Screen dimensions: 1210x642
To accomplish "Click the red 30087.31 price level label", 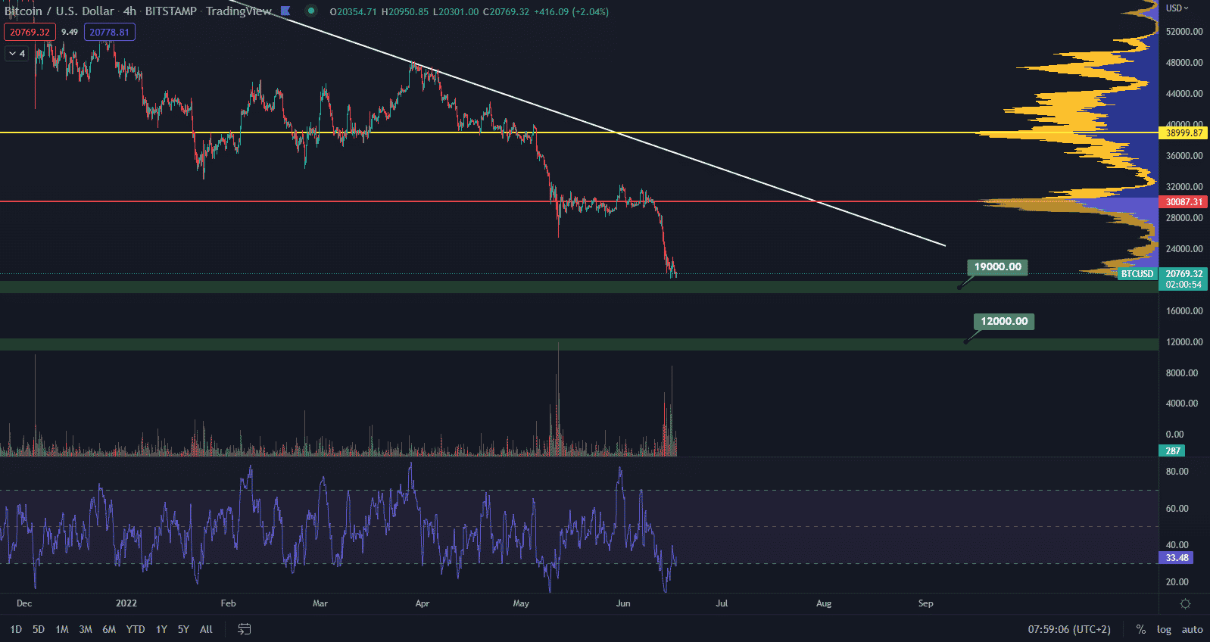I will [x=1183, y=202].
